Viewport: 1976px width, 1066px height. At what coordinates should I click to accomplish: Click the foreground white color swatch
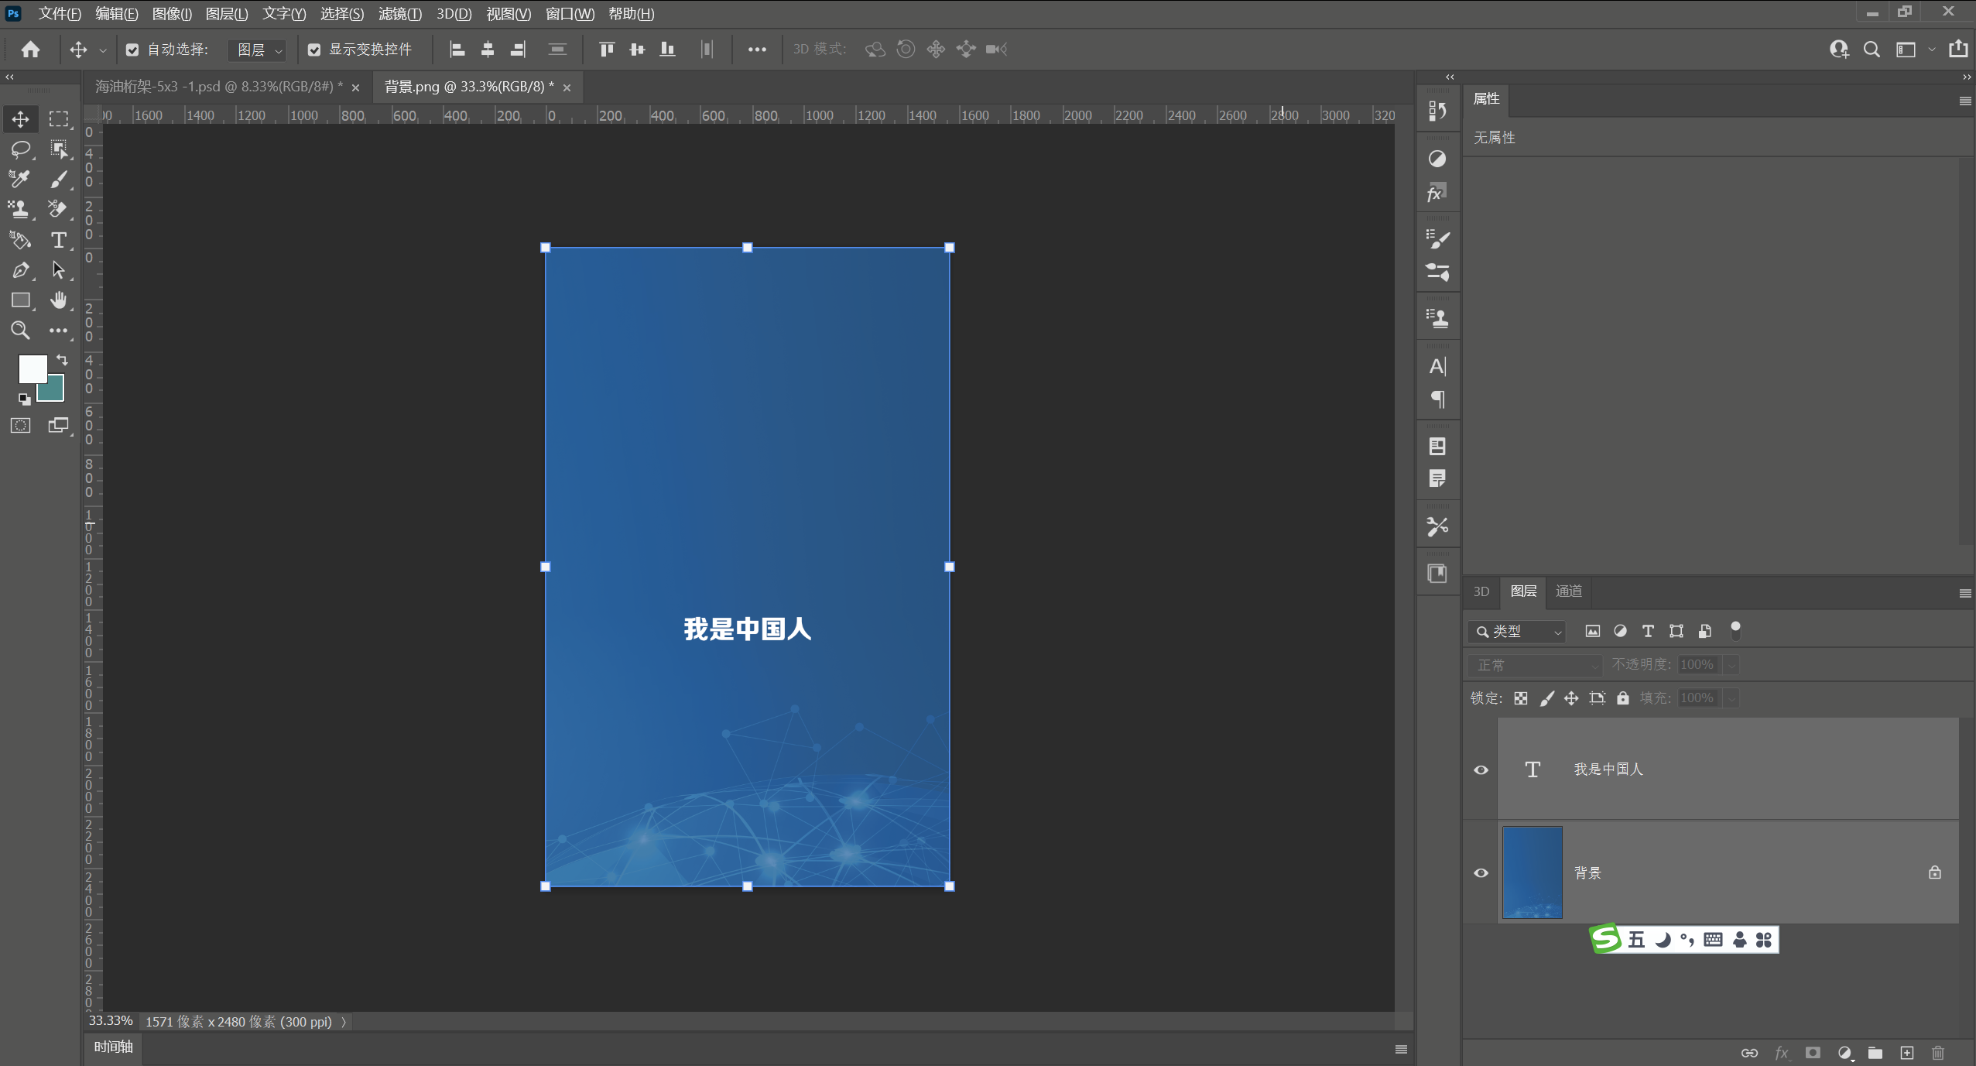pos(31,368)
